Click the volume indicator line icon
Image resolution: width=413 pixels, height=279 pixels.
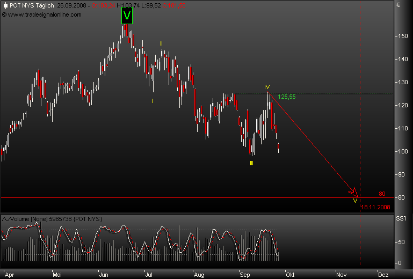coord(6,219)
